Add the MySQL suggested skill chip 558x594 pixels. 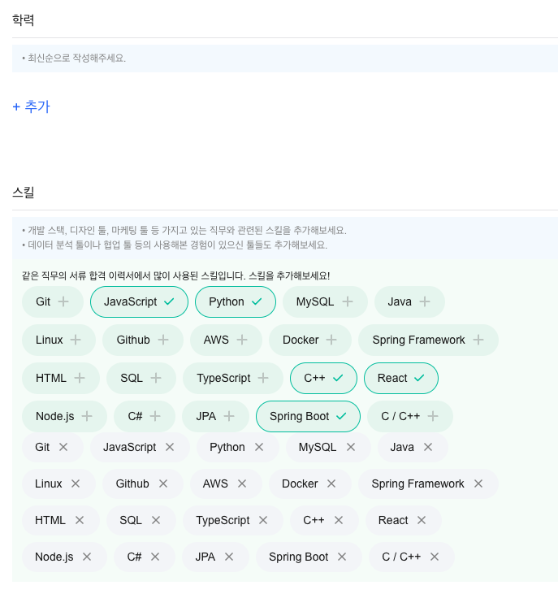(325, 302)
